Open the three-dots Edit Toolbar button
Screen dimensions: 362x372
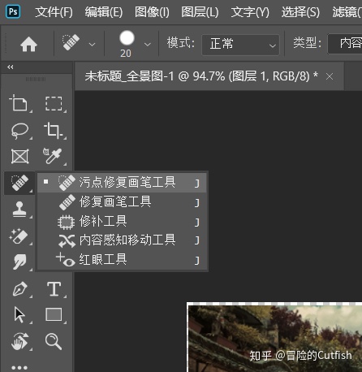click(19, 368)
